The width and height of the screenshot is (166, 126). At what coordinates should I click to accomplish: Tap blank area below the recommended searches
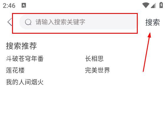click(83, 106)
